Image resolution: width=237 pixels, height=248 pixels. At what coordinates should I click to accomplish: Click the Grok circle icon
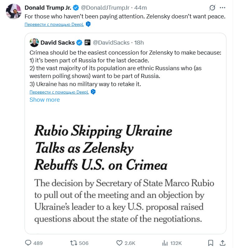pos(212,7)
